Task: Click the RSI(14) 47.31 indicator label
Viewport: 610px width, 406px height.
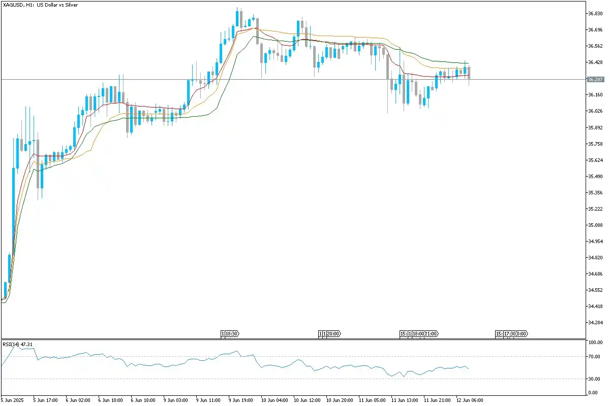Action: pos(17,344)
